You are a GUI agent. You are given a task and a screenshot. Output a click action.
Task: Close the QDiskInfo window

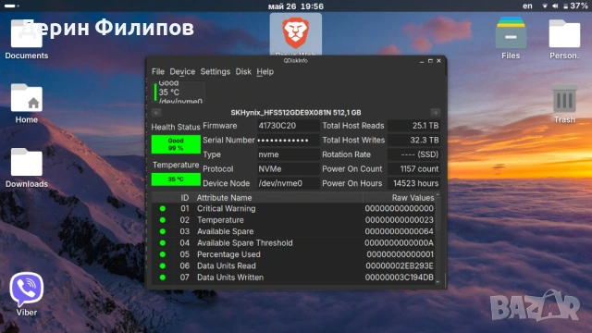click(438, 61)
